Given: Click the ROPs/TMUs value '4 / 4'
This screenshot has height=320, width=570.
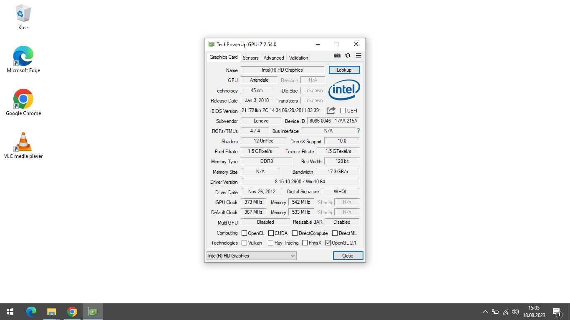Looking at the screenshot, I should 255,131.
